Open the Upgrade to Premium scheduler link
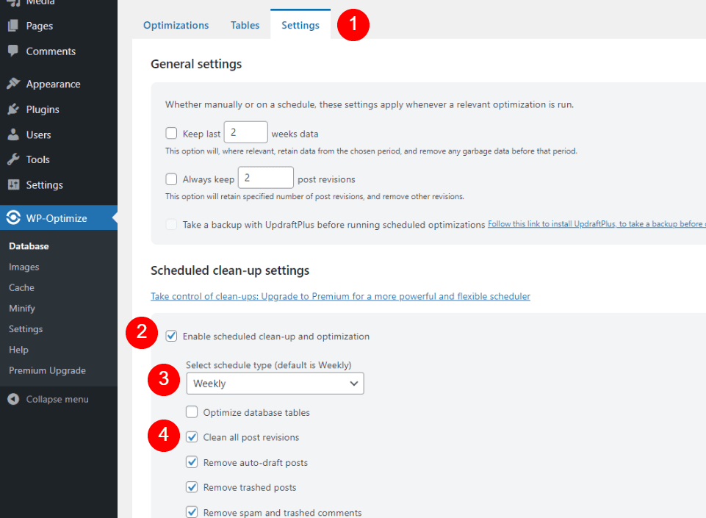The width and height of the screenshot is (706, 518). point(340,296)
